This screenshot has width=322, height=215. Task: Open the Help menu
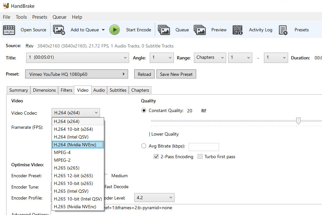pyautogui.click(x=77, y=17)
